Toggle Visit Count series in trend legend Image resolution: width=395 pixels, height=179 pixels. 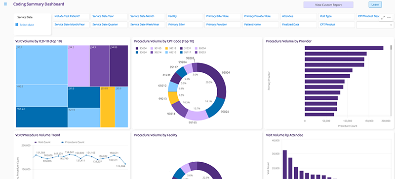point(42,142)
